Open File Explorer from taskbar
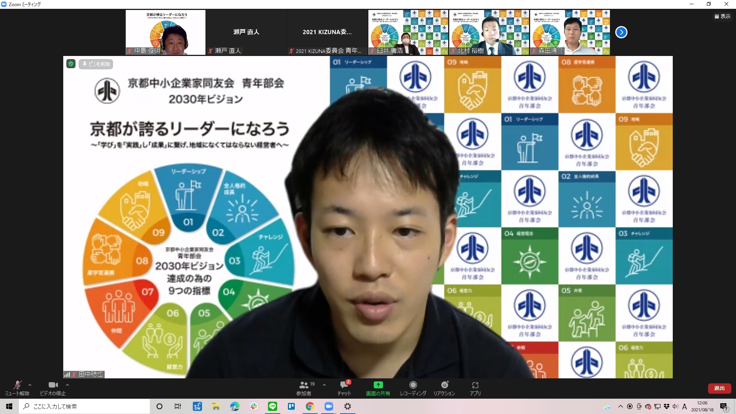736x414 pixels. [216, 406]
